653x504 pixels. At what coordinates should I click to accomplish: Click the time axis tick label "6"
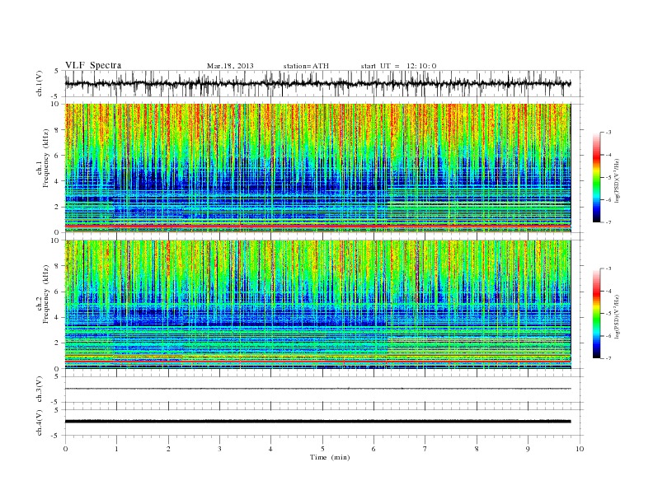[373, 449]
